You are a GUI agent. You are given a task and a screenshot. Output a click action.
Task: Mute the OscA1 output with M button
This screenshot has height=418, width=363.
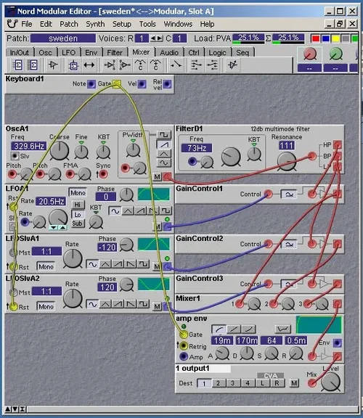(158, 176)
